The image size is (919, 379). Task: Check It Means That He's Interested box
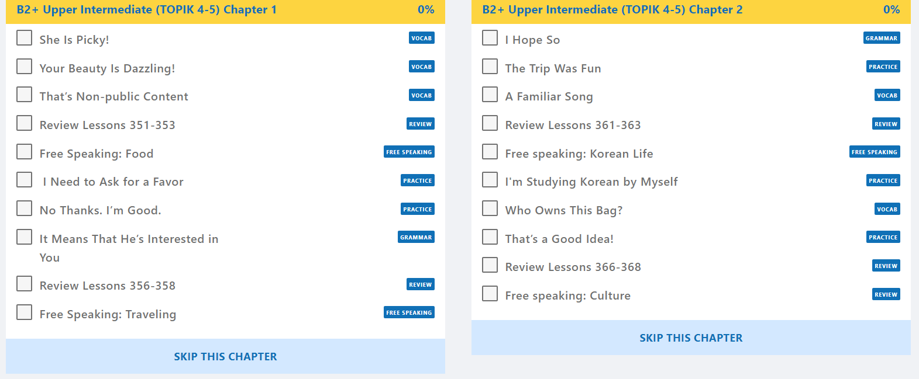pos(24,237)
